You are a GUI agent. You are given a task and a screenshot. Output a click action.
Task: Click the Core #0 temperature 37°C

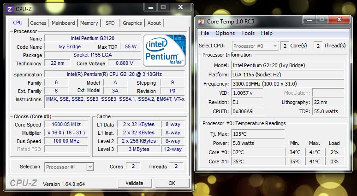[258, 152]
